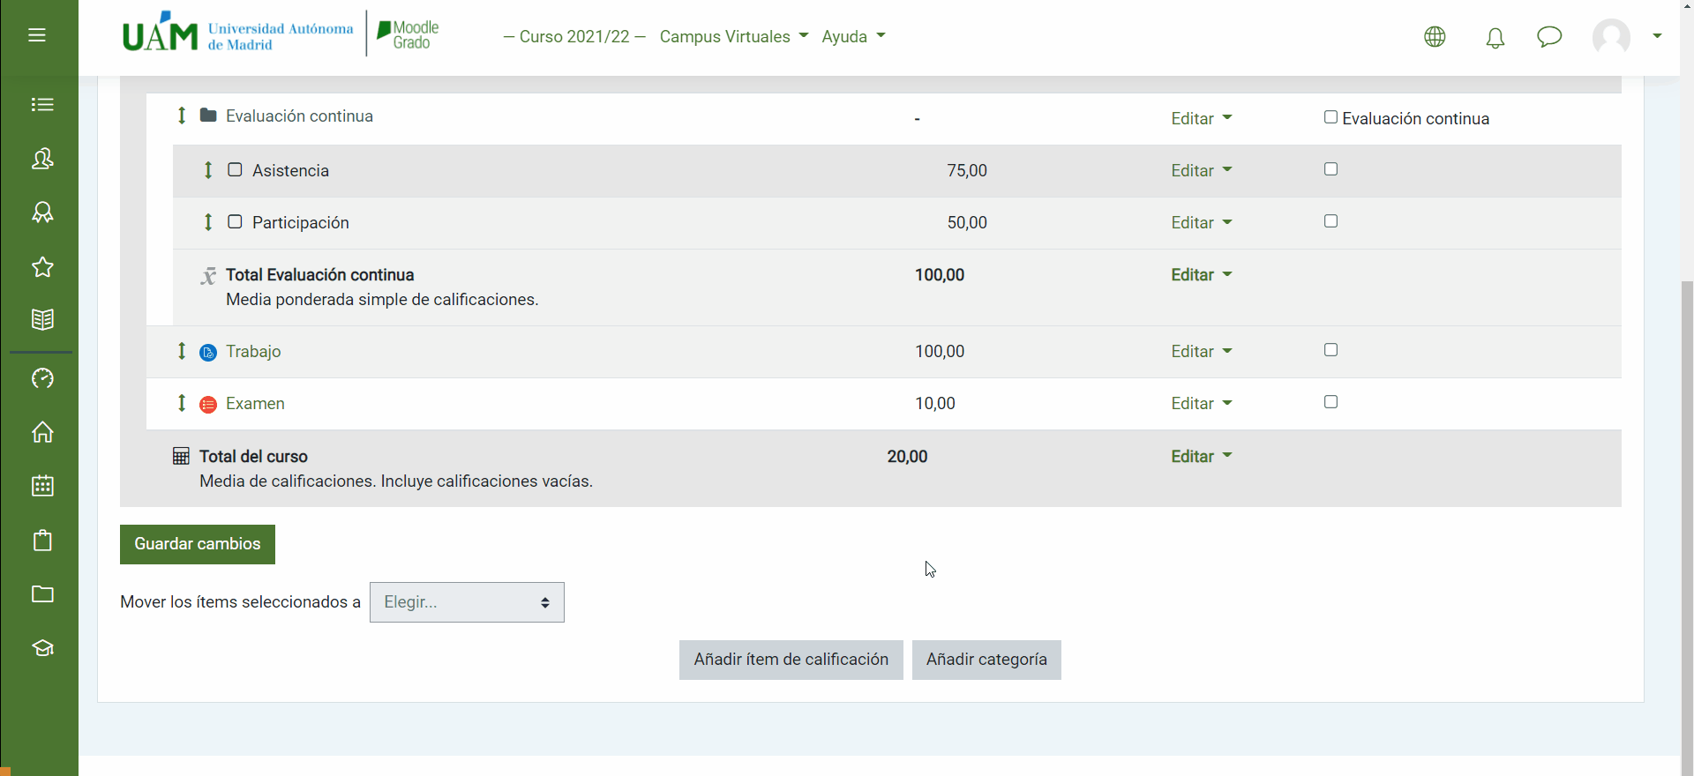Select the checkbox in the Trabajo row
This screenshot has width=1694, height=776.
(1330, 350)
